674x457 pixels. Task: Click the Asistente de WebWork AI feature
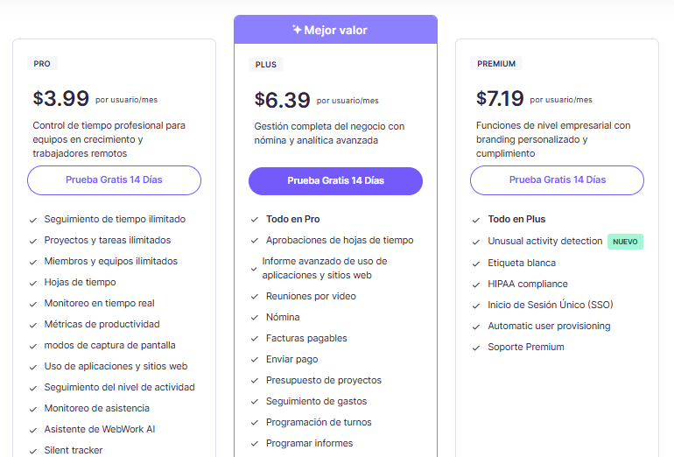click(x=99, y=430)
